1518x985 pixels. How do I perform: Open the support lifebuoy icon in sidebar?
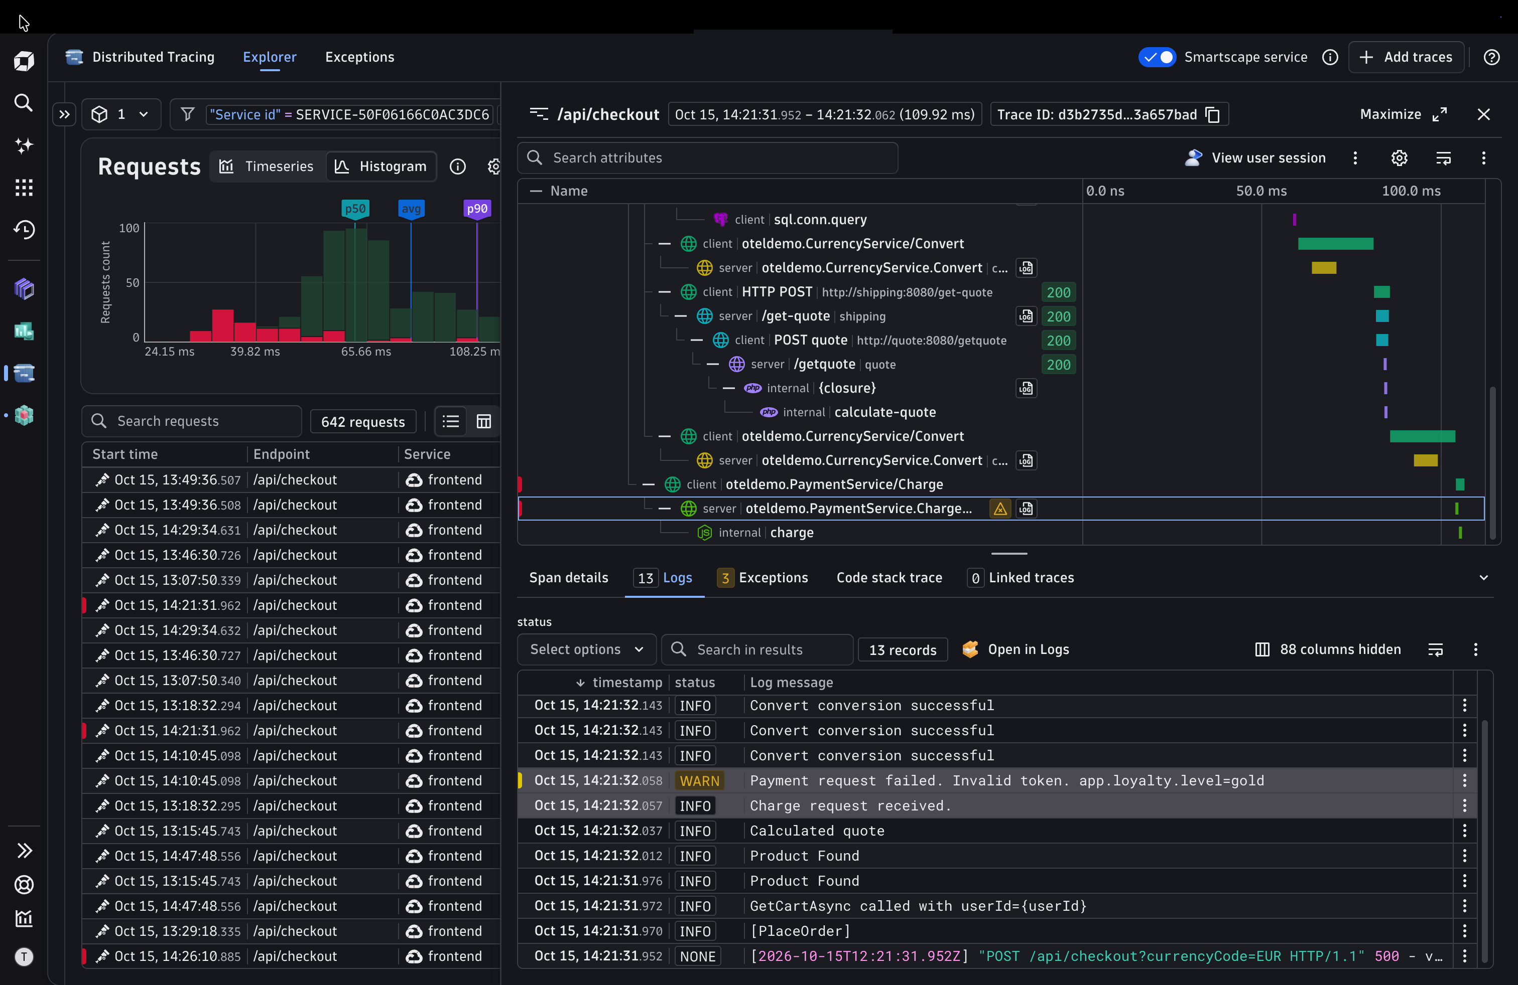coord(24,884)
